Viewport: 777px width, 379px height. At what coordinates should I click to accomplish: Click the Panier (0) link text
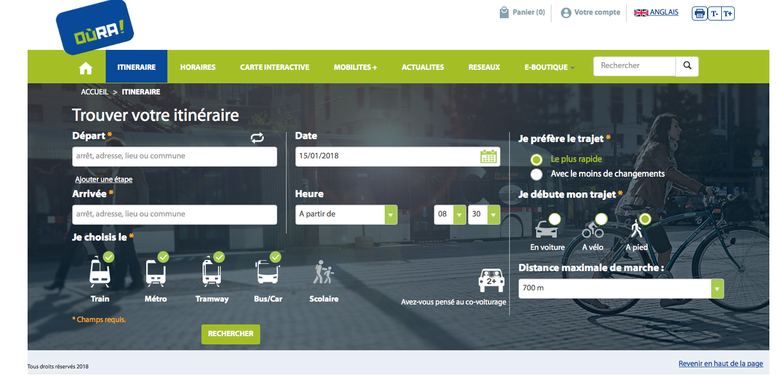(529, 12)
